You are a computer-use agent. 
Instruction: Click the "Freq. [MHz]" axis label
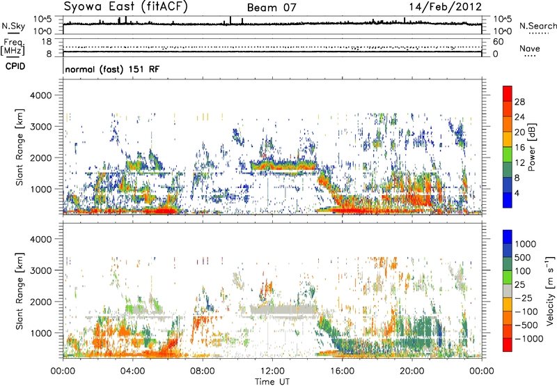(13, 47)
